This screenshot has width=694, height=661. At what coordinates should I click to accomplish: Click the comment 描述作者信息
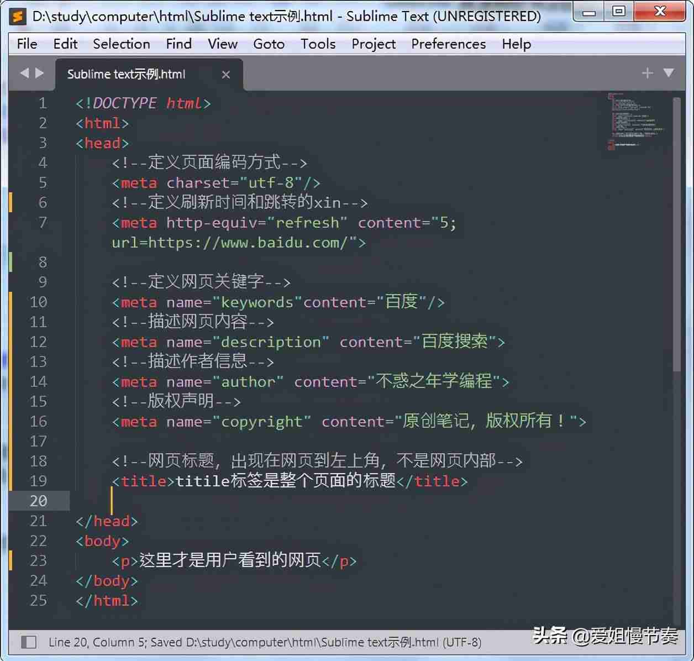coord(193,361)
